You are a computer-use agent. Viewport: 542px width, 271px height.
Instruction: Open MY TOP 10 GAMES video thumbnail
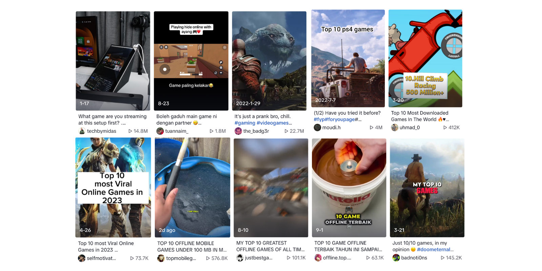427,188
